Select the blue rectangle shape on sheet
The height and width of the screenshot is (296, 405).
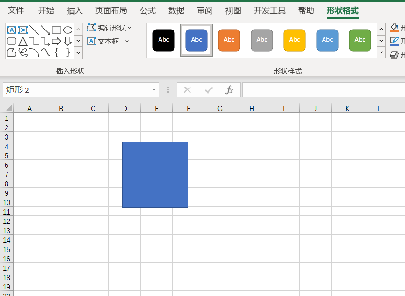click(155, 175)
